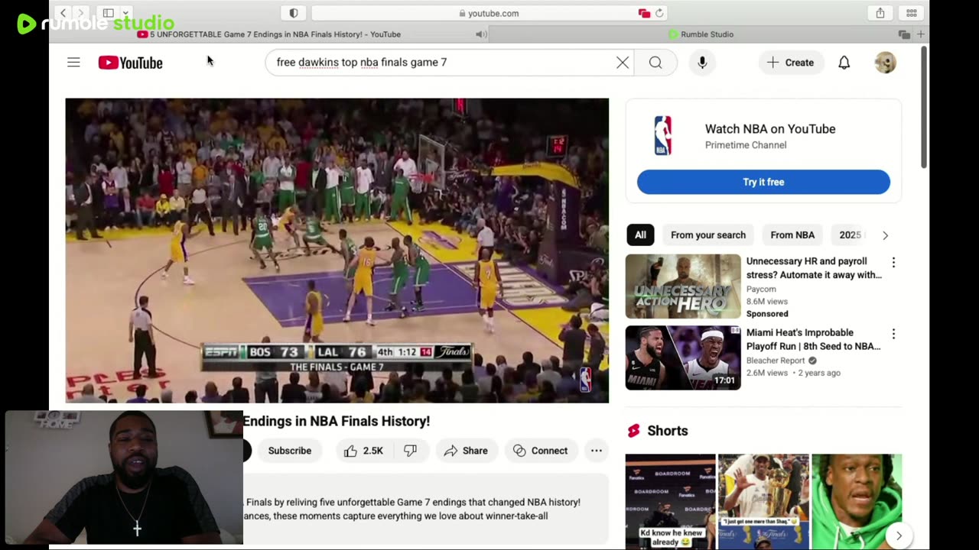Open the Miami Heat playoff run thumbnail
The image size is (979, 550).
pos(683,357)
